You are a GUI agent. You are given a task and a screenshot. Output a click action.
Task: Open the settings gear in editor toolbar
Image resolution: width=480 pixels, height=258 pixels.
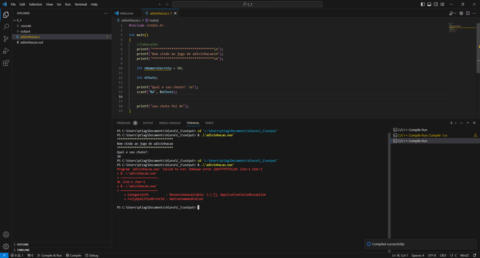pyautogui.click(x=461, y=13)
